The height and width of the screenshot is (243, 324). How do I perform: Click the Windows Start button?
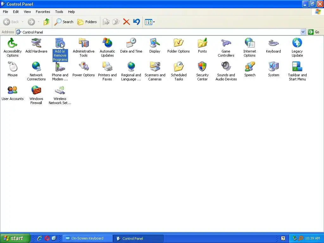[x=15, y=239]
